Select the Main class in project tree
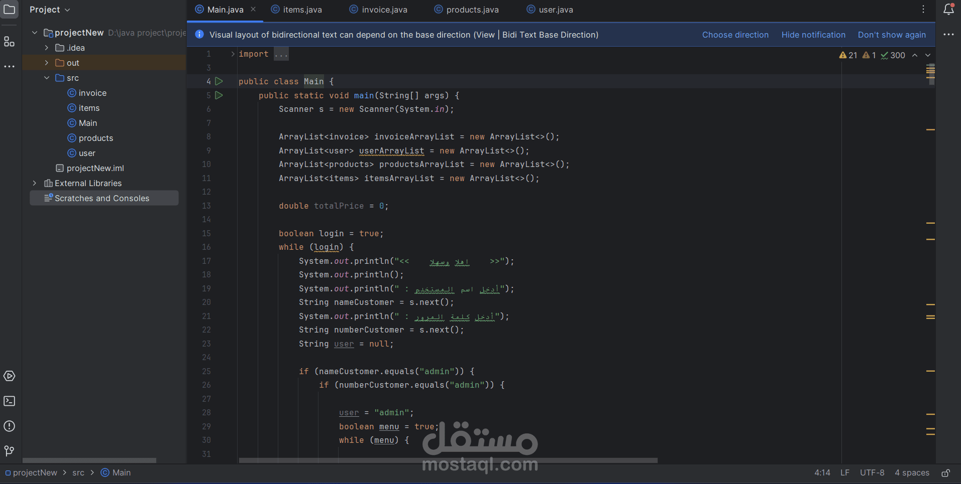This screenshot has width=961, height=484. click(82, 123)
